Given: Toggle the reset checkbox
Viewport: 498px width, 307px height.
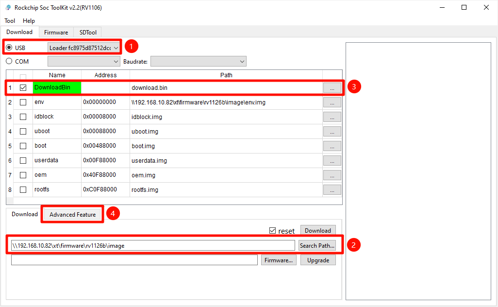Looking at the screenshot, I should coord(273,231).
